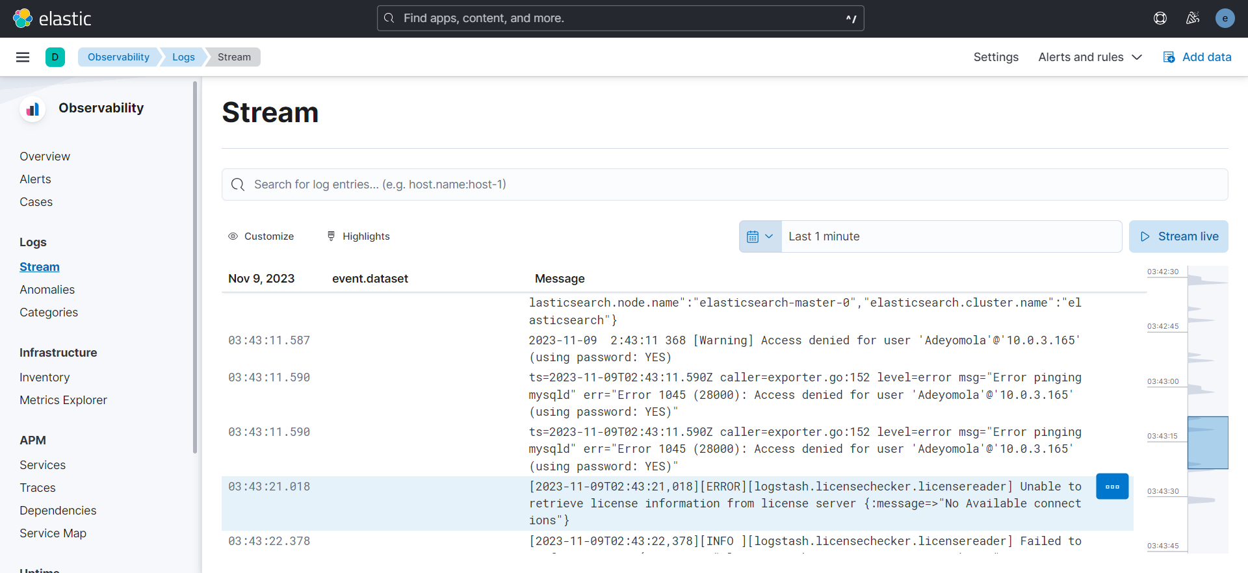This screenshot has height=573, width=1248.
Task: Jump to 03:43:00 on the minimap
Action: pyautogui.click(x=1163, y=382)
